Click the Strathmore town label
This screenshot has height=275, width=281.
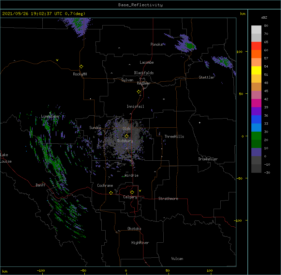pos(168,199)
